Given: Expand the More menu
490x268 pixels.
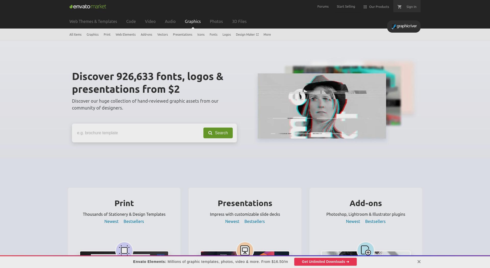Looking at the screenshot, I should (267, 35).
